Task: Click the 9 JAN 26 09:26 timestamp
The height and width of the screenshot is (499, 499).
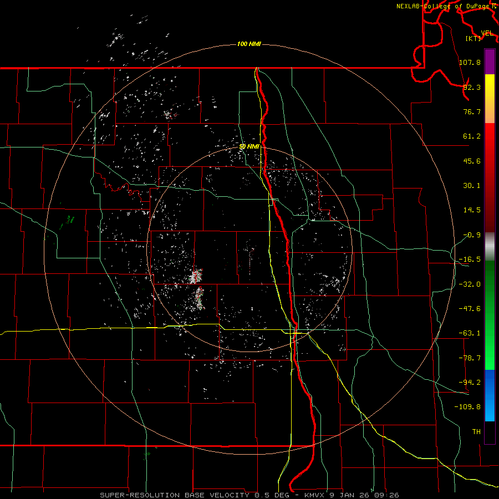Action: tap(363, 495)
